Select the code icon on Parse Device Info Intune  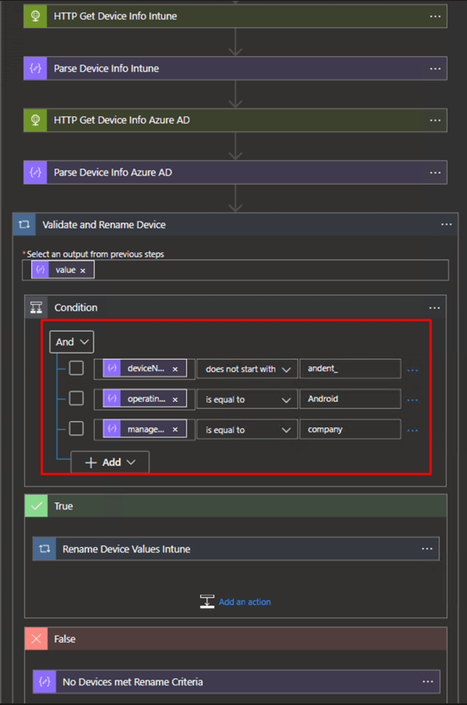pyautogui.click(x=35, y=68)
